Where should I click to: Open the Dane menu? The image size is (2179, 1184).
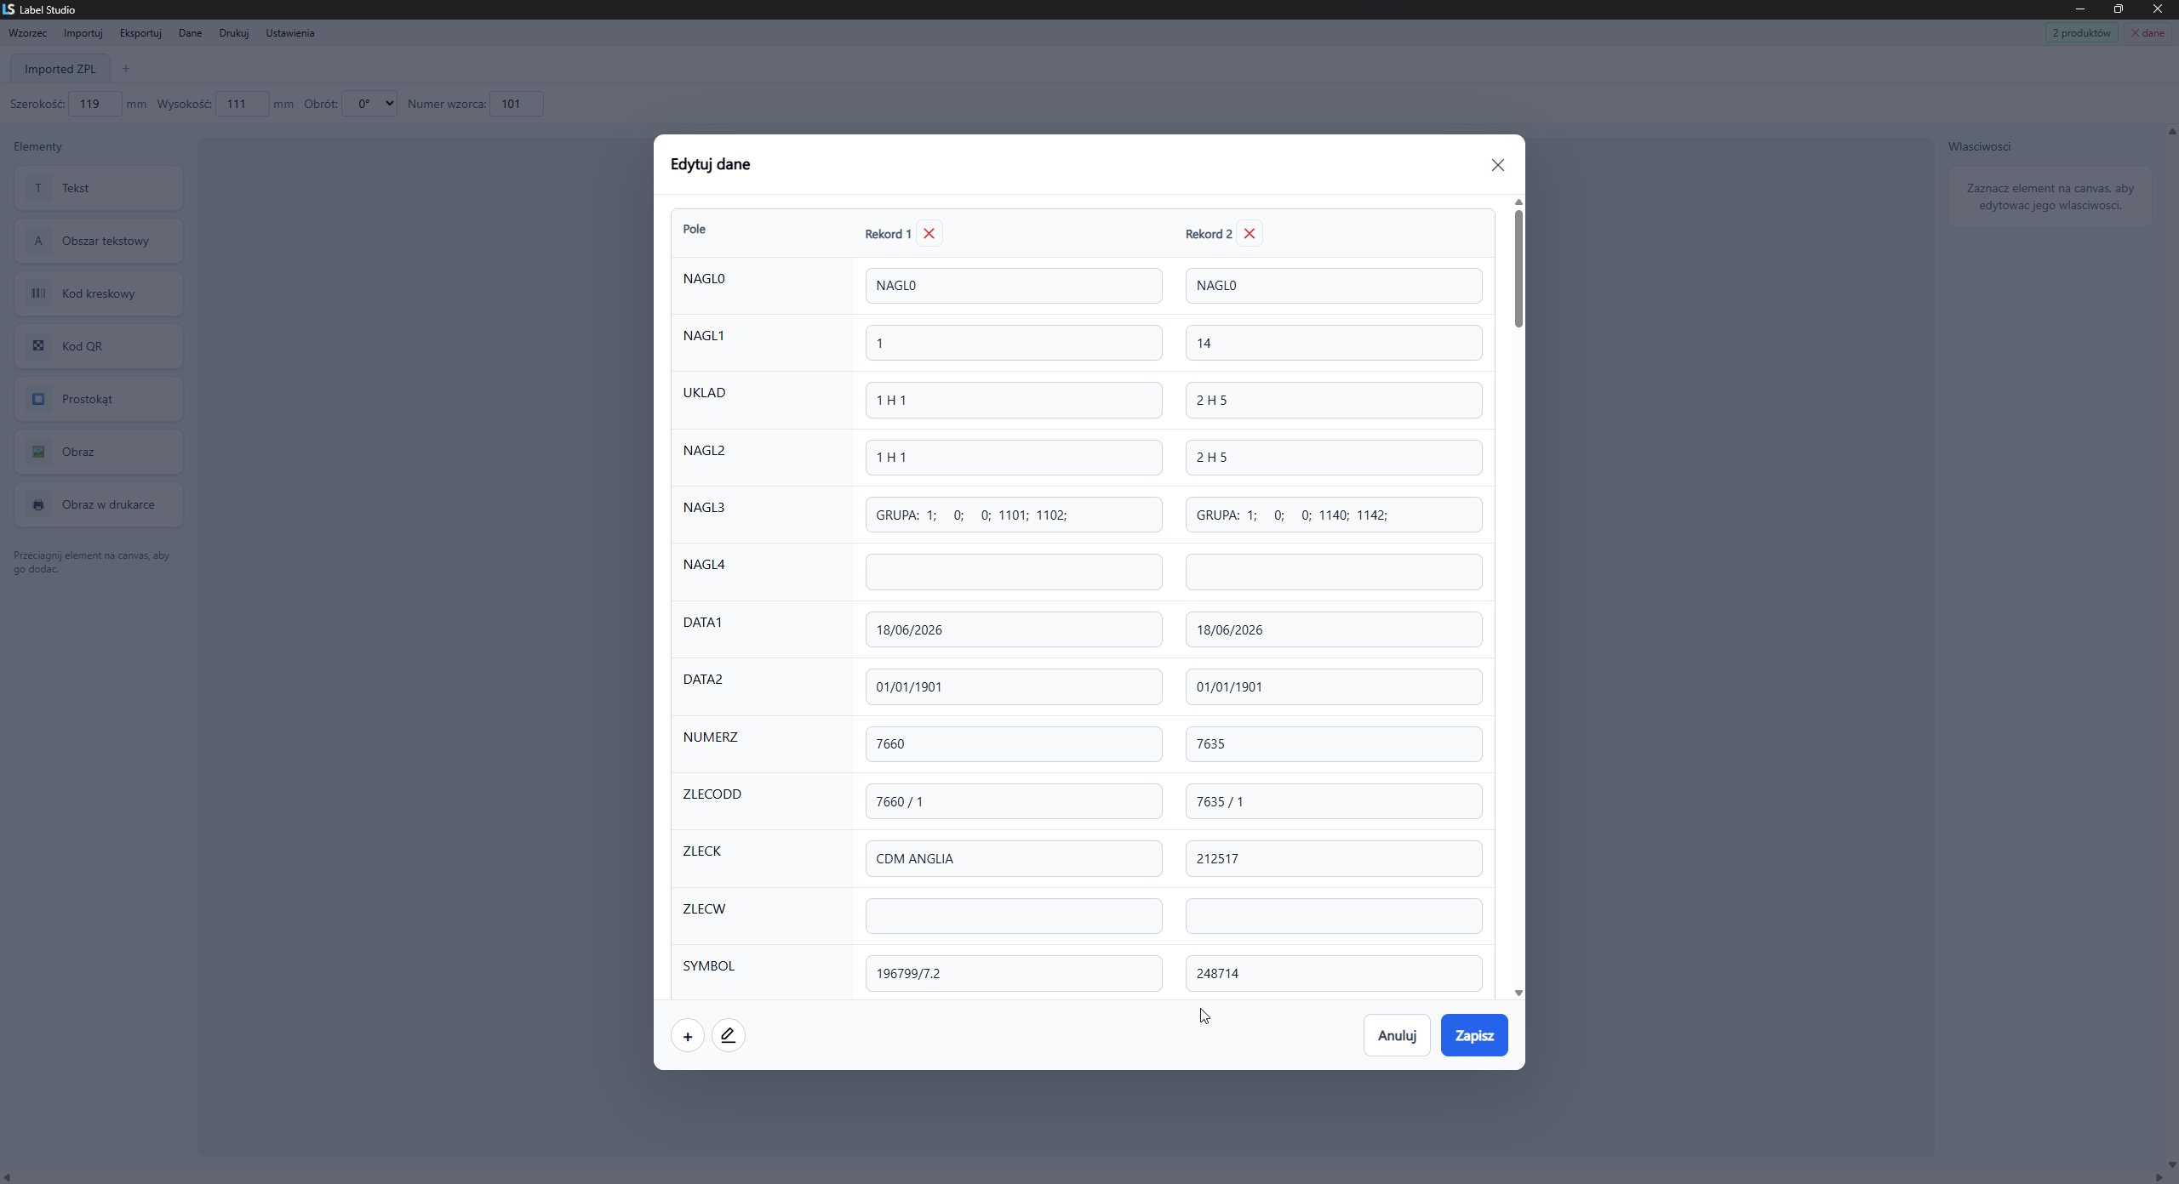tap(190, 33)
